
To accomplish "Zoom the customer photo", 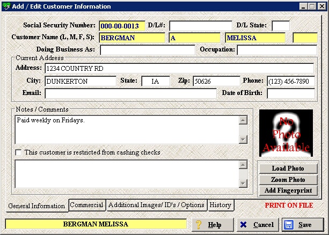I will pos(288,180).
